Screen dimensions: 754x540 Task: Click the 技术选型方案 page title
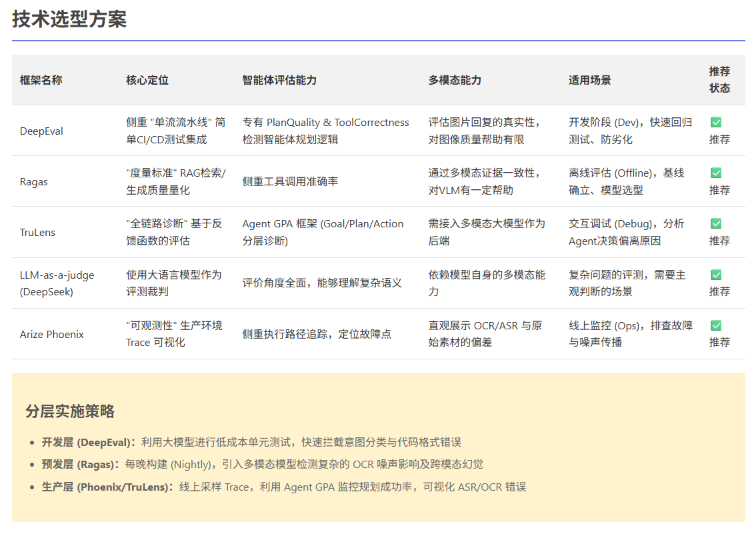click(69, 19)
